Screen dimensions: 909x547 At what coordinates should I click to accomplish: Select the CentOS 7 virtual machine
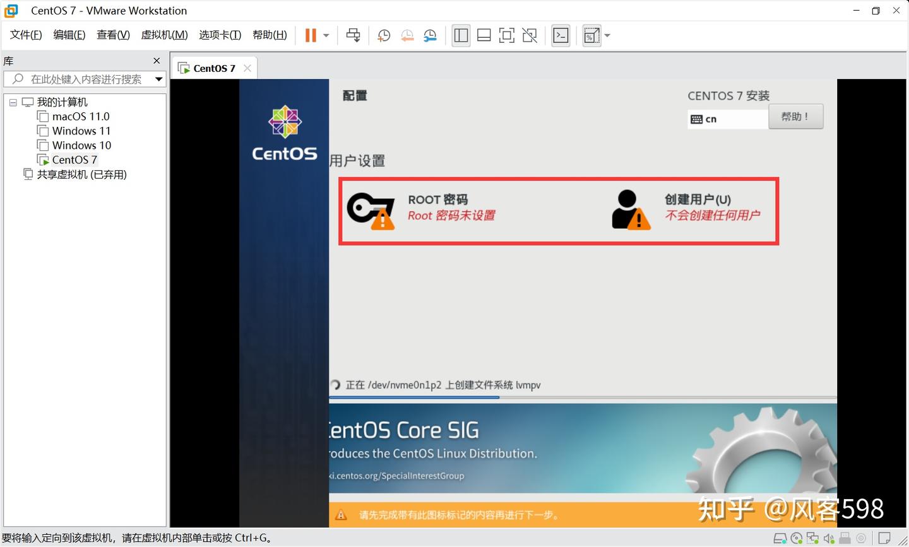coord(74,160)
